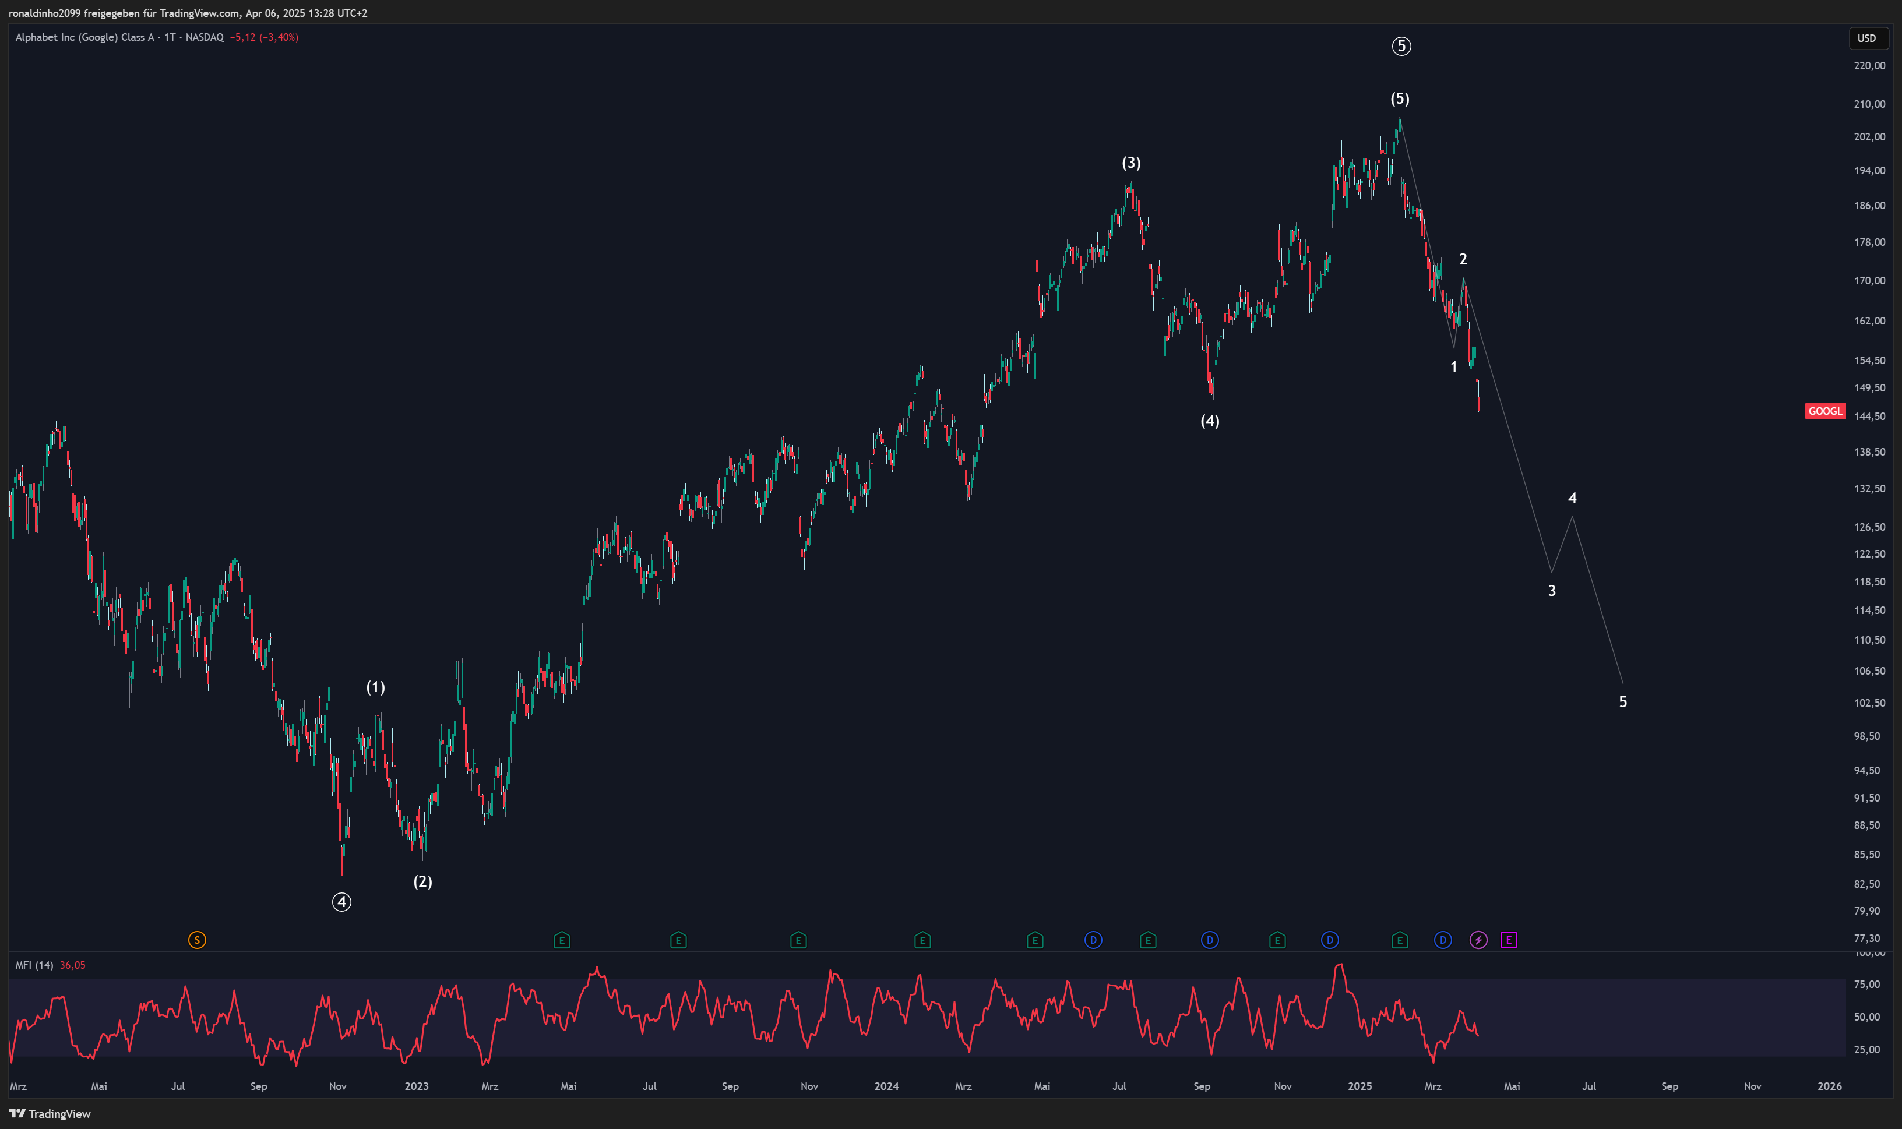Viewport: 1902px width, 1129px height.
Task: Click the green E earnings marker near Nov 2023
Action: tap(798, 940)
